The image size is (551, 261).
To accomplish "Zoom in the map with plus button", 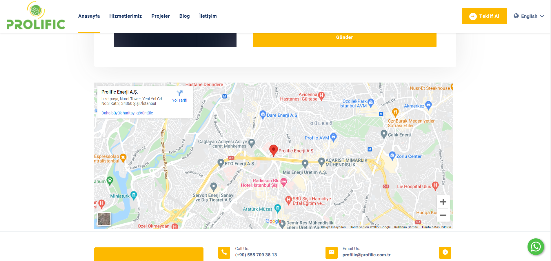I will 443,202.
